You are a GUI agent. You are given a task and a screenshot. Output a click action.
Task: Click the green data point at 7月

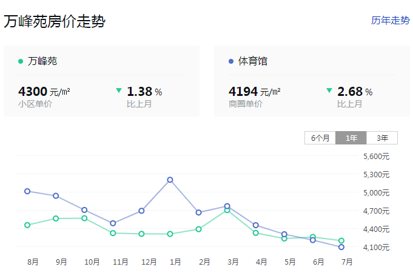[x=341, y=241]
